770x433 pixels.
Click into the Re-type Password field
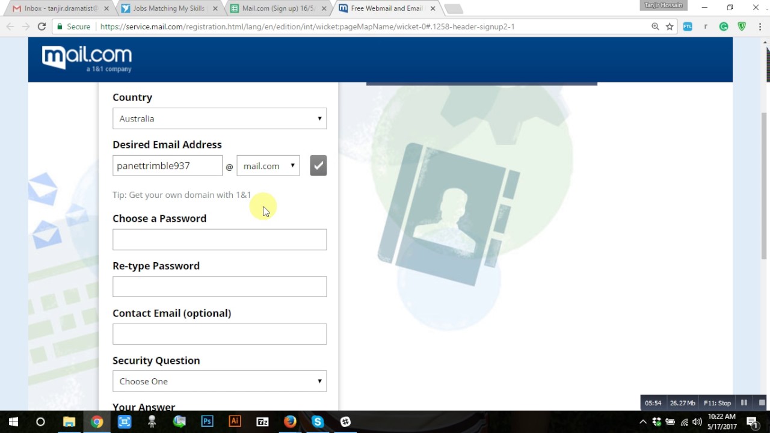click(220, 287)
